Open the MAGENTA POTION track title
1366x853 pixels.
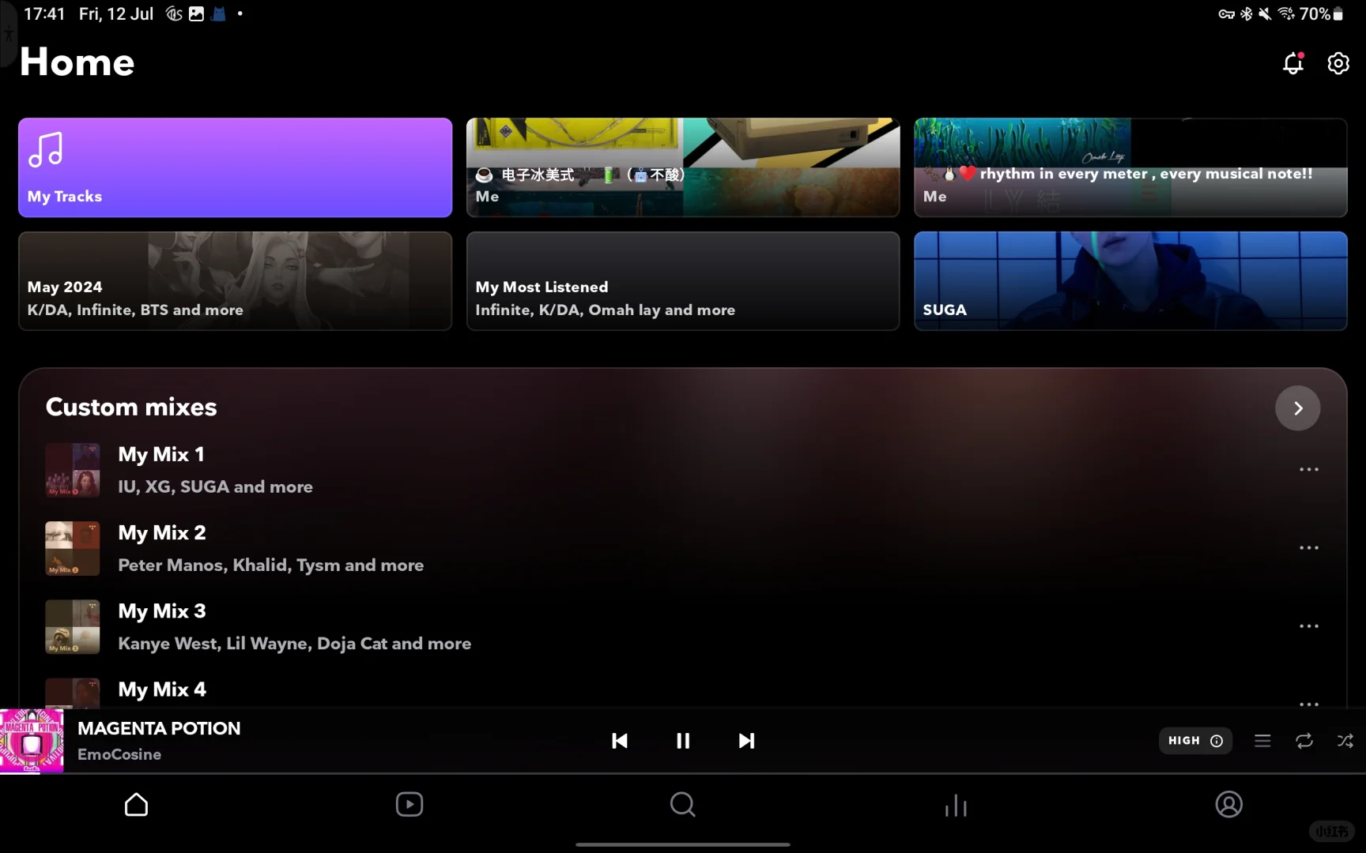pyautogui.click(x=159, y=728)
